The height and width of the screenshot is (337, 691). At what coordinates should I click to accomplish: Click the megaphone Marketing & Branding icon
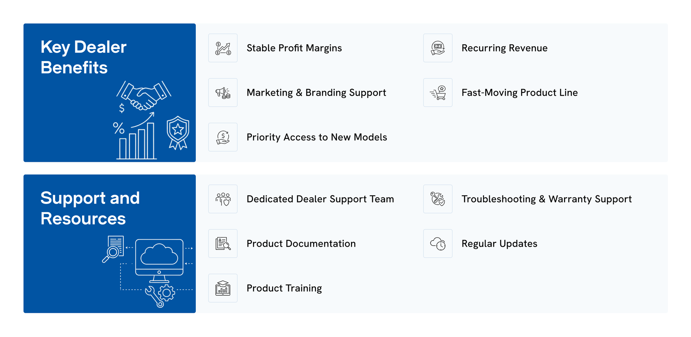(x=223, y=93)
